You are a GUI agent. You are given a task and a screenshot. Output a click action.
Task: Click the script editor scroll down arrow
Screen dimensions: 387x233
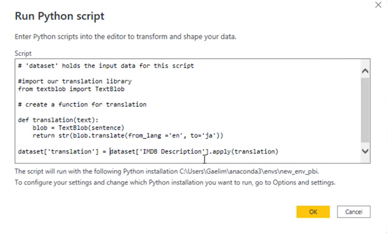click(365, 151)
